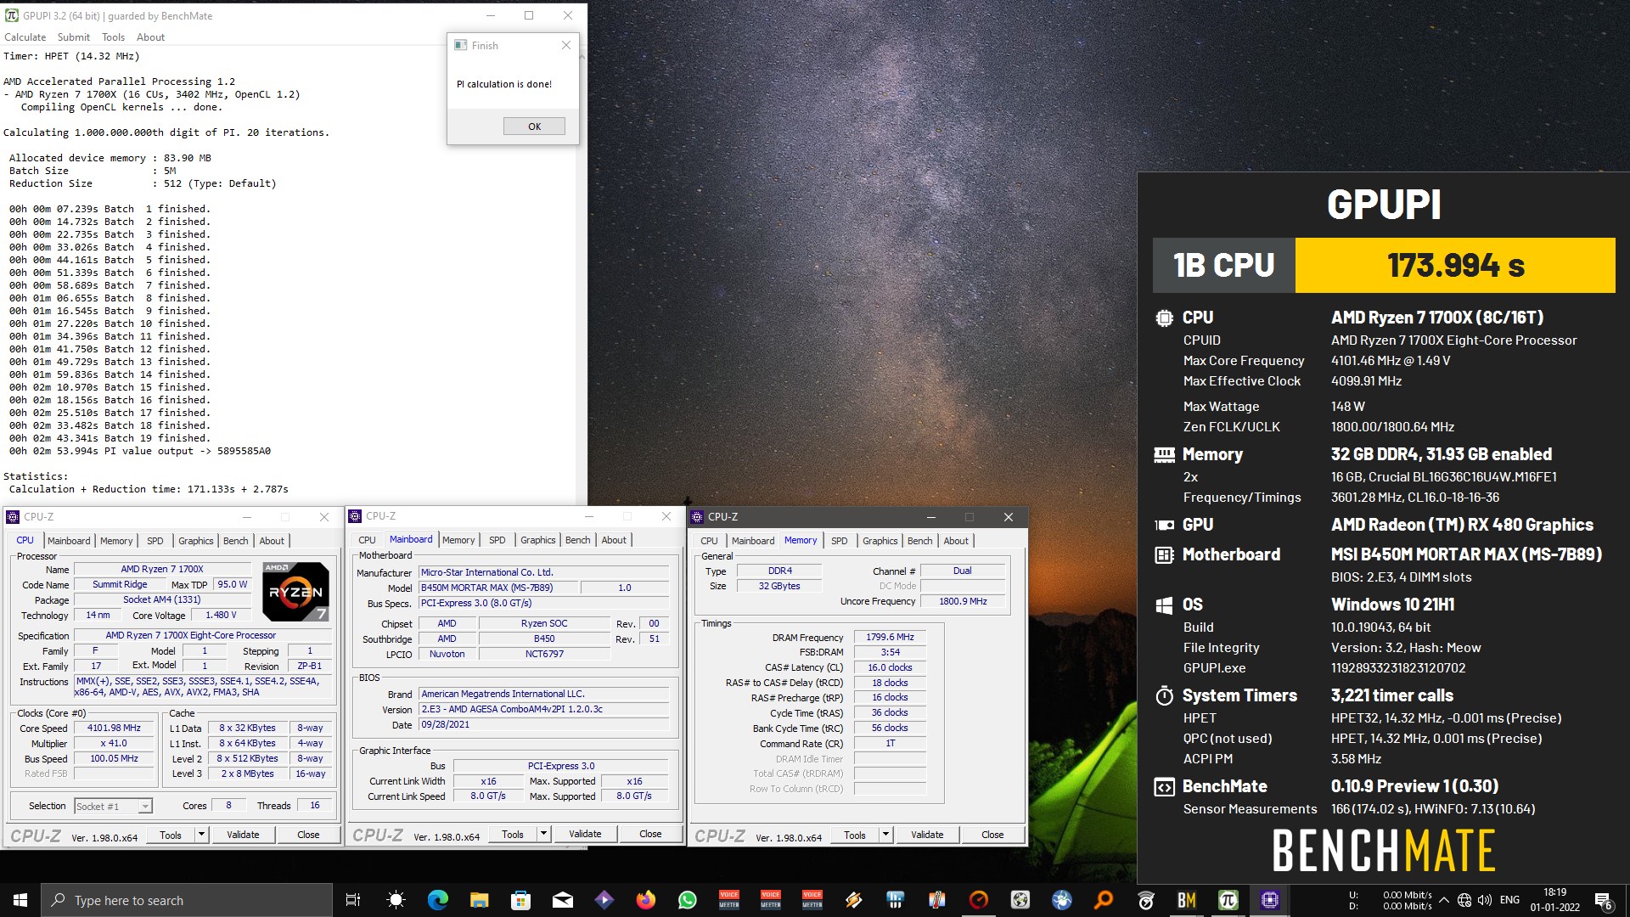Viewport: 1630px width, 917px height.
Task: Open Task View in the taskbar
Action: pos(353,900)
